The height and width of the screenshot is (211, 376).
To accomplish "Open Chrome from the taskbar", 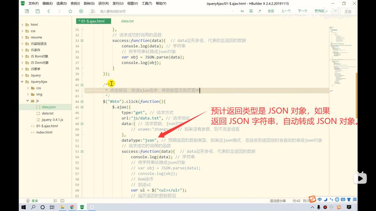I will pyautogui.click(x=72, y=207).
